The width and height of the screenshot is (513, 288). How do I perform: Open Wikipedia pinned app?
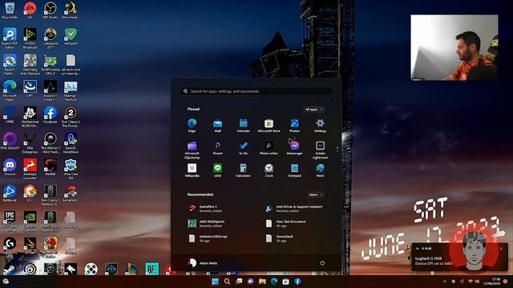click(192, 170)
